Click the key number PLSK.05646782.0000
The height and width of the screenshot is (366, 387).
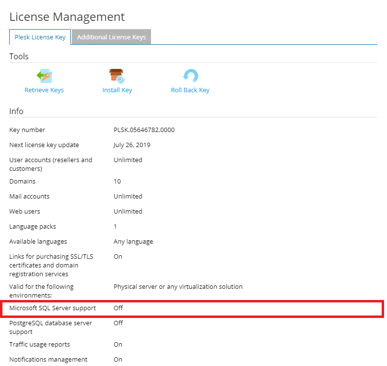coord(144,130)
